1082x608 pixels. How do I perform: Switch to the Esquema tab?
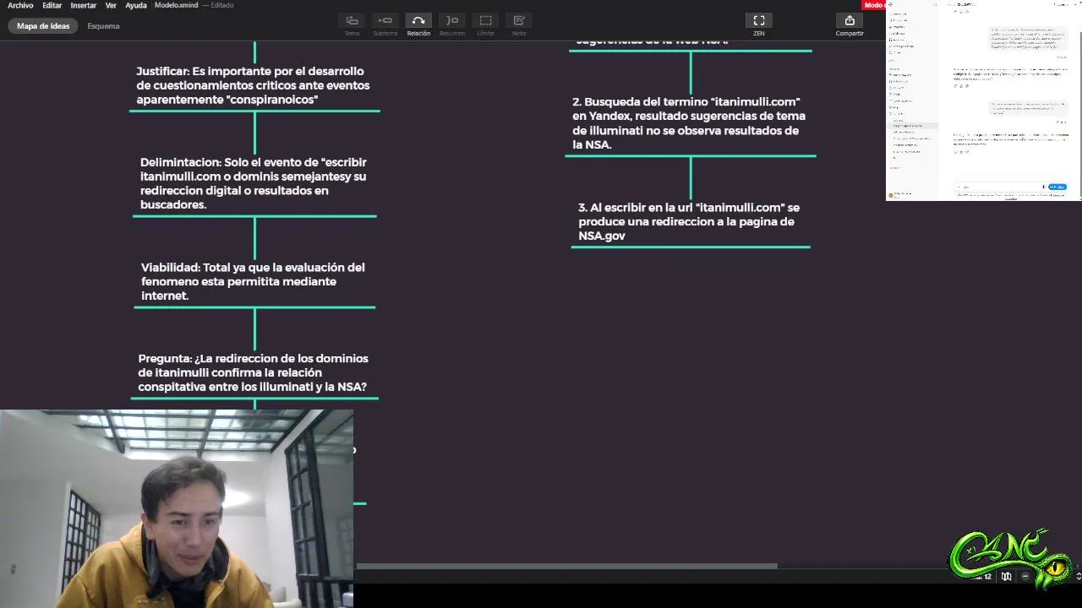pyautogui.click(x=103, y=26)
